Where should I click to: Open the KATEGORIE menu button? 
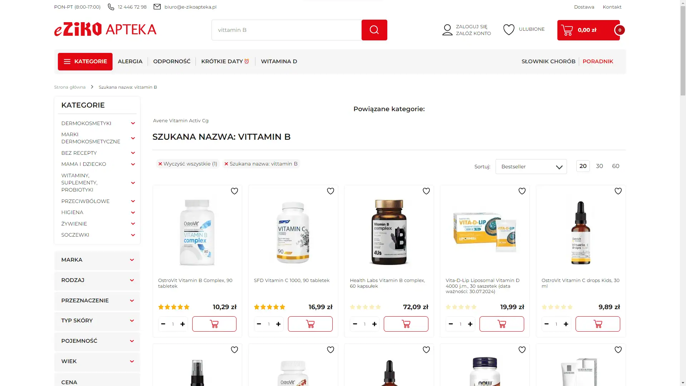point(85,61)
